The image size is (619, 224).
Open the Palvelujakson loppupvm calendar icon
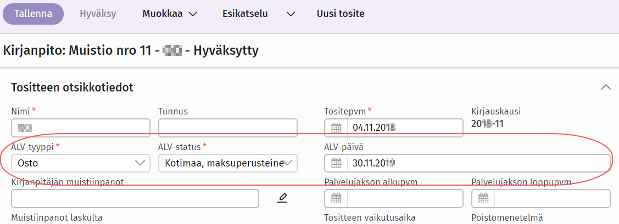(483, 198)
